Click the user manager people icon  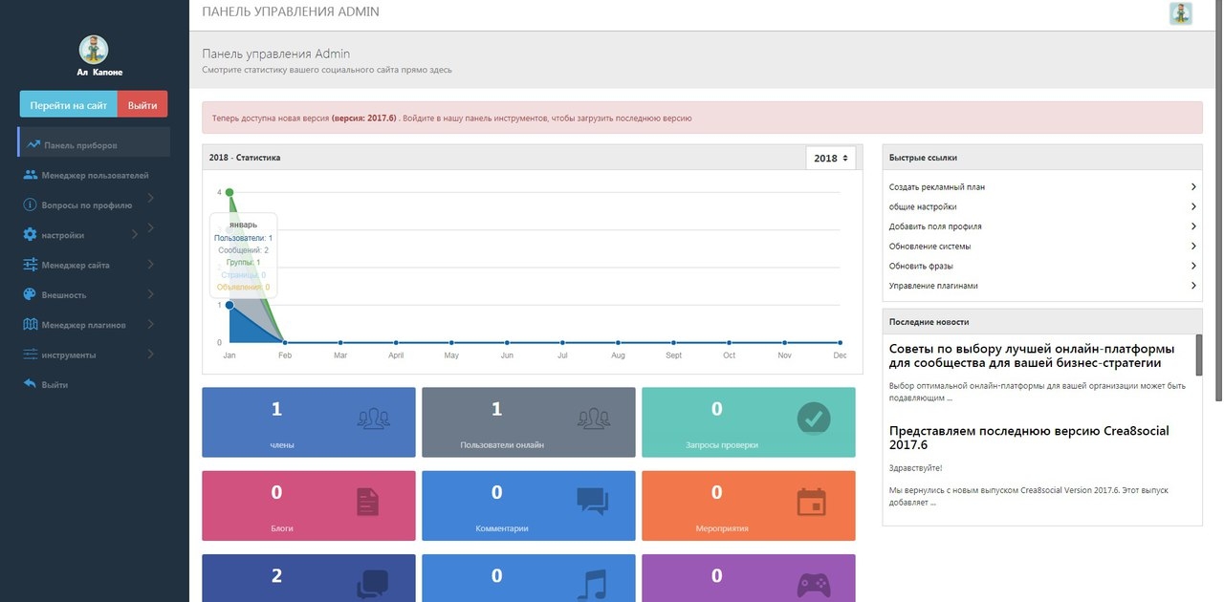31,175
